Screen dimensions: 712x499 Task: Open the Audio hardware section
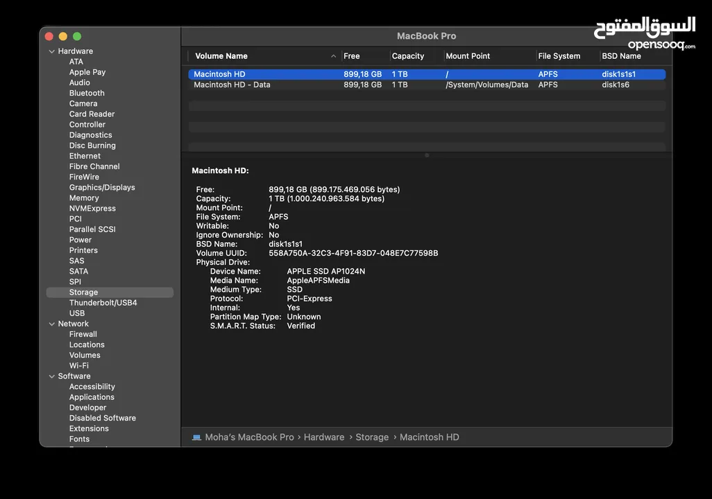(80, 82)
